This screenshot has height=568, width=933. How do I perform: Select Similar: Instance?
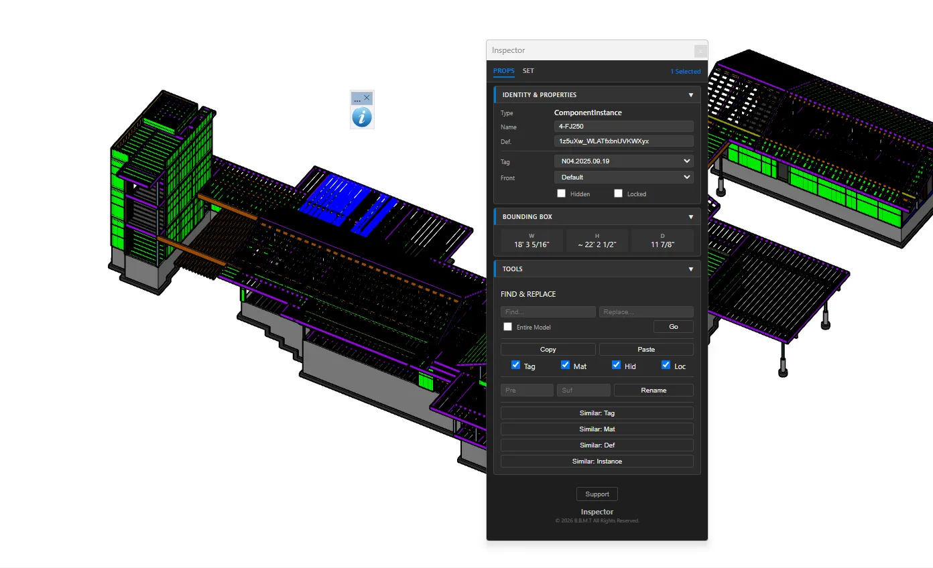(x=597, y=461)
